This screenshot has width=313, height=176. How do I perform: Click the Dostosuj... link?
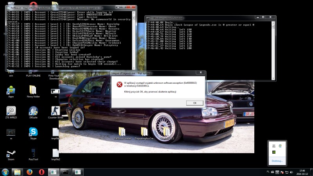tap(277, 161)
